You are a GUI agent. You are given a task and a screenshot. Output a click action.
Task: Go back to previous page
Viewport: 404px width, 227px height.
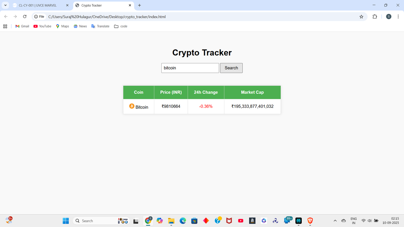coord(6,17)
